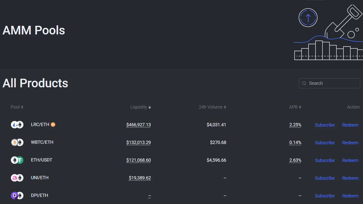Click the DPI/ETH pool token icon
The image size is (363, 204).
pos(17,195)
